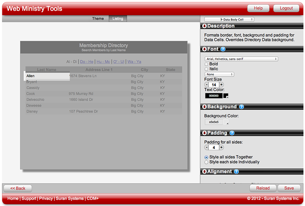Click the Padding section help icon
The image size is (305, 206).
point(232,133)
